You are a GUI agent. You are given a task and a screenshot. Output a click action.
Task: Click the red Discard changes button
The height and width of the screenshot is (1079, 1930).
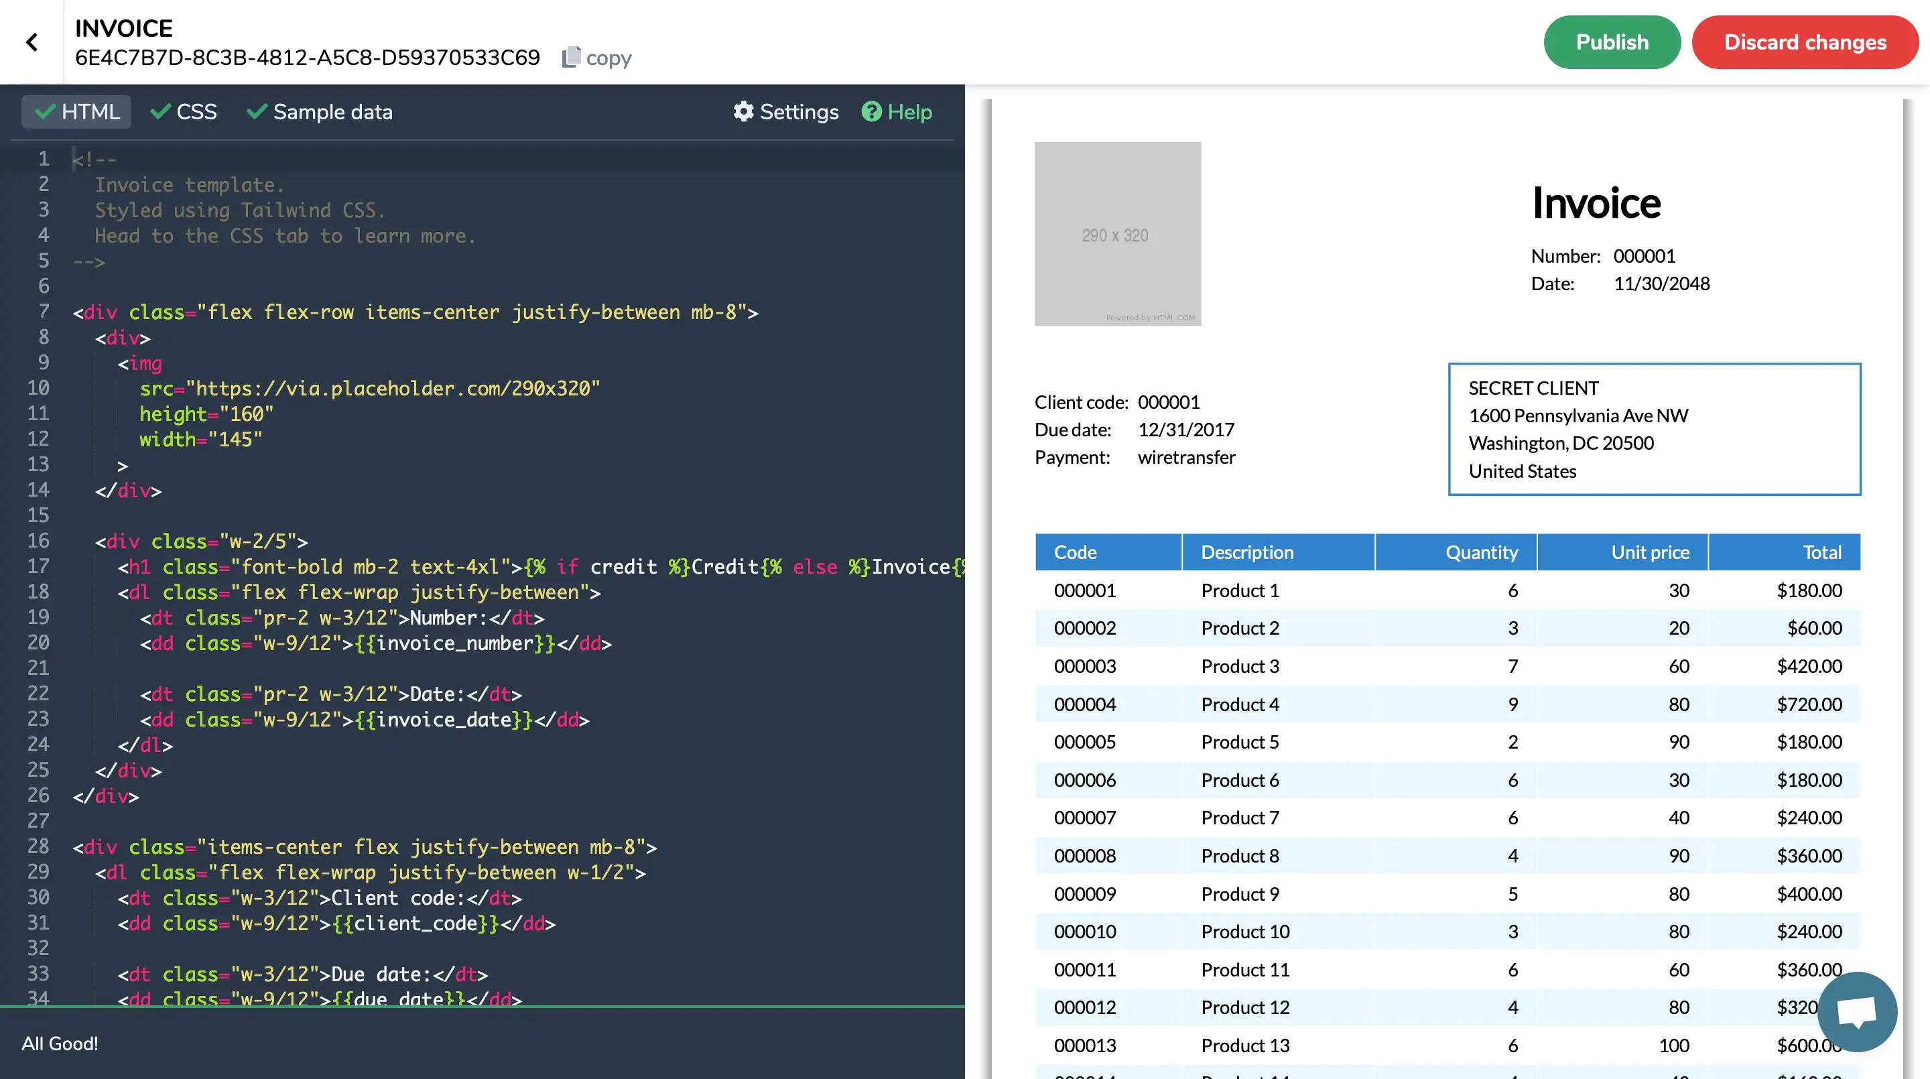click(x=1804, y=42)
